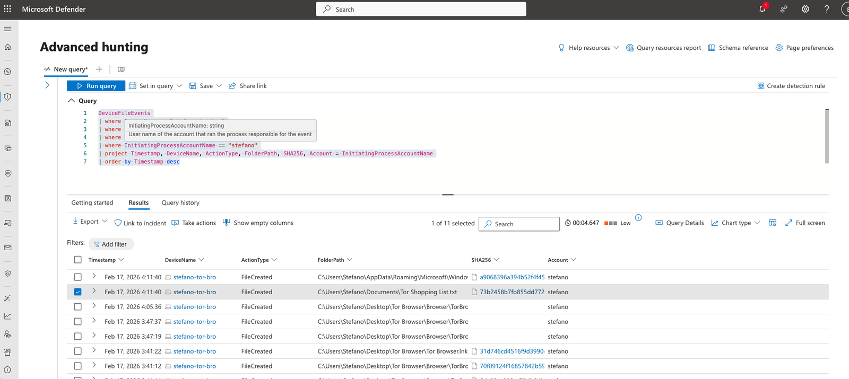The image size is (849, 379).
Task: Click Link to incident
Action: 140,223
